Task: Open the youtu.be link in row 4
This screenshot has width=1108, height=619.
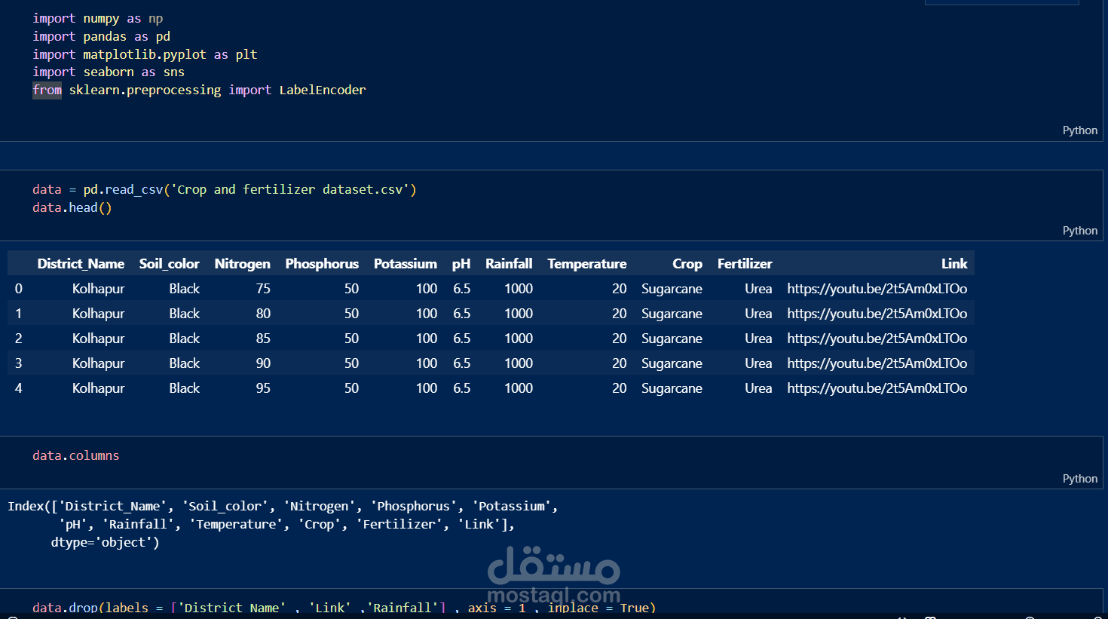Action: 877,388
